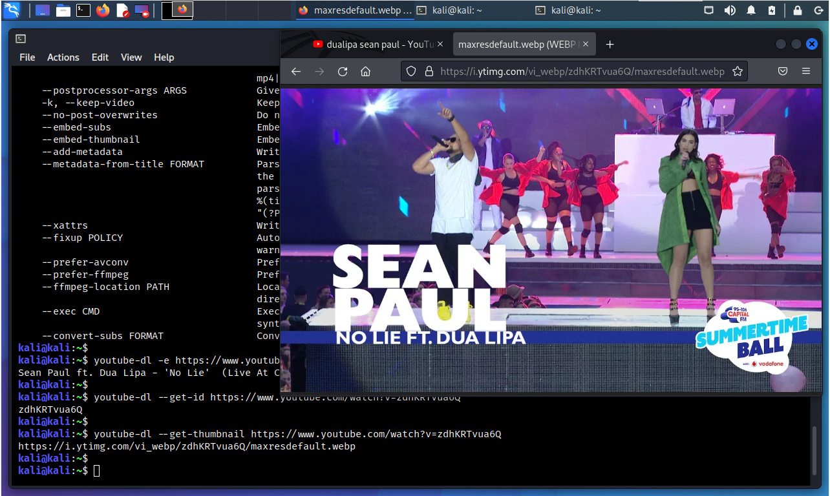The width and height of the screenshot is (830, 496).
Task: Open the terminal Actions menu
Action: coord(63,57)
